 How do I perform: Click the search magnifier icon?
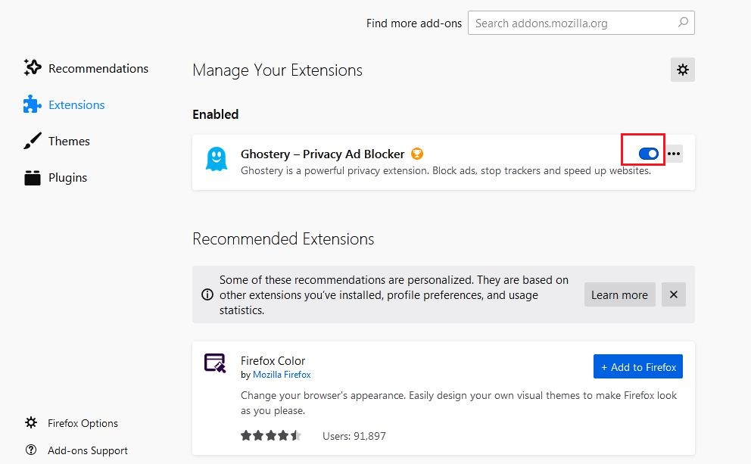click(683, 23)
